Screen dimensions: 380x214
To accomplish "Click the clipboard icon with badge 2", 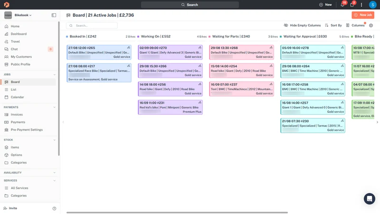I will tap(352, 5).
